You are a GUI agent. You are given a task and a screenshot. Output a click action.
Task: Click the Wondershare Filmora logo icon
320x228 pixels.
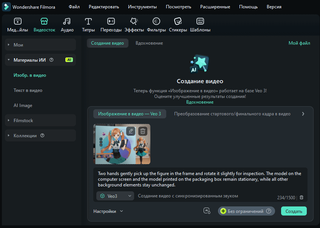(x=6, y=7)
